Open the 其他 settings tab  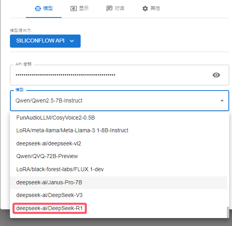151,8
